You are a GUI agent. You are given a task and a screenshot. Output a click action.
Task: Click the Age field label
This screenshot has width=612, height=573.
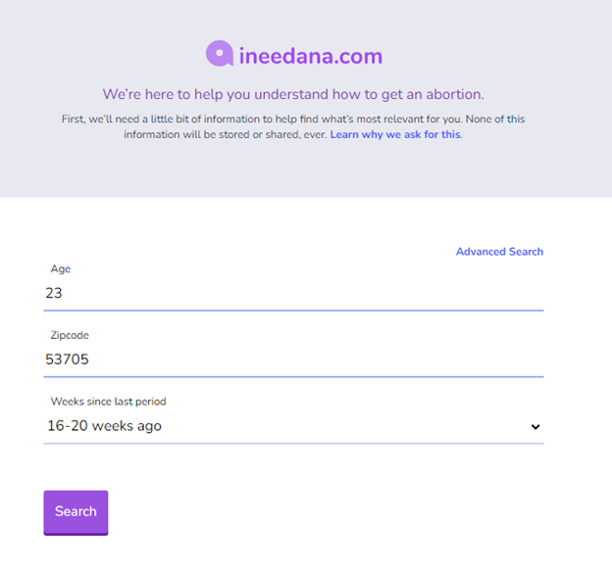click(61, 269)
